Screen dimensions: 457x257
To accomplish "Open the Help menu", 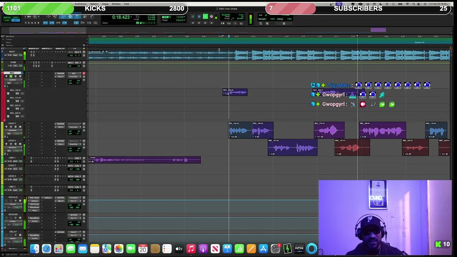I will [x=126, y=4].
